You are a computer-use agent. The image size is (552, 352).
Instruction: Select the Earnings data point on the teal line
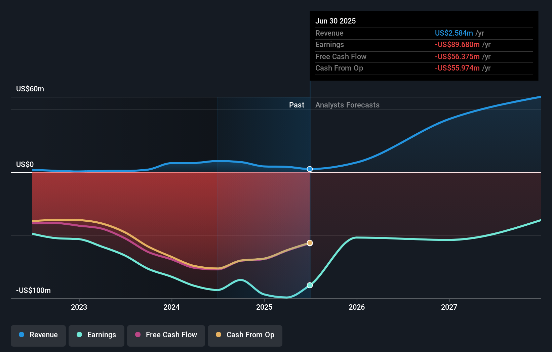[x=310, y=285]
